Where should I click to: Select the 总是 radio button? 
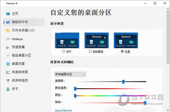tap(122, 51)
